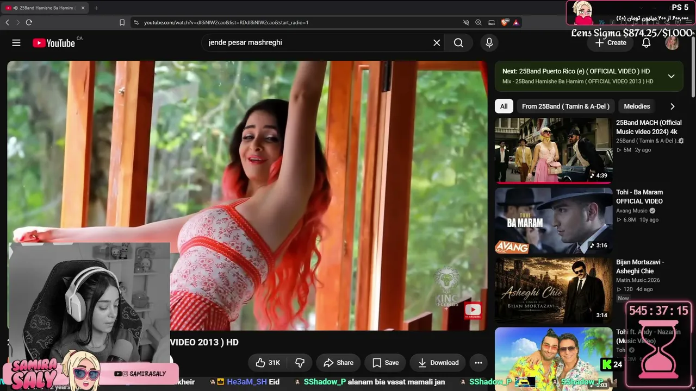This screenshot has height=391, width=696.
Task: Open the YouTube guide hamburger menu
Action: pyautogui.click(x=16, y=43)
